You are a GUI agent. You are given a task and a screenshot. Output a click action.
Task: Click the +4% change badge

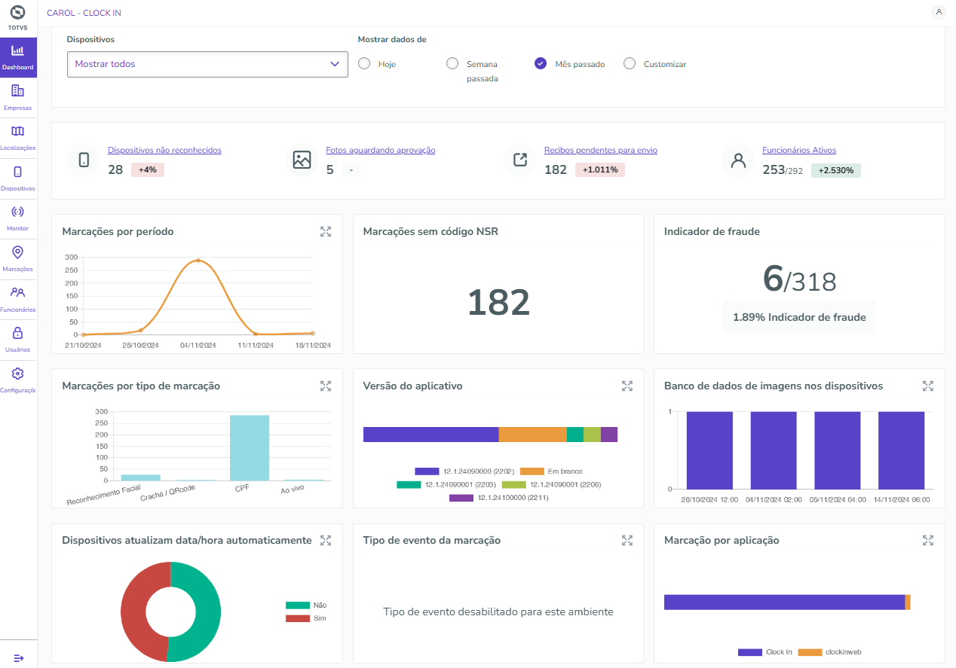click(x=148, y=169)
